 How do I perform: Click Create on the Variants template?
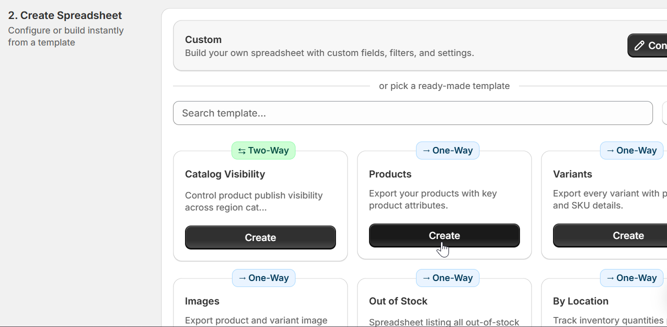[628, 235]
